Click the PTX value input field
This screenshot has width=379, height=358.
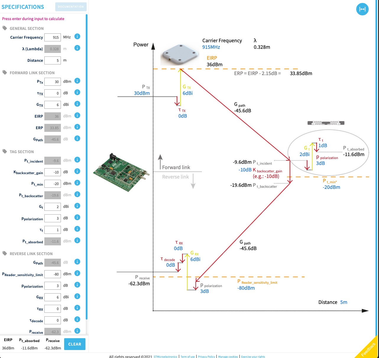(53, 82)
